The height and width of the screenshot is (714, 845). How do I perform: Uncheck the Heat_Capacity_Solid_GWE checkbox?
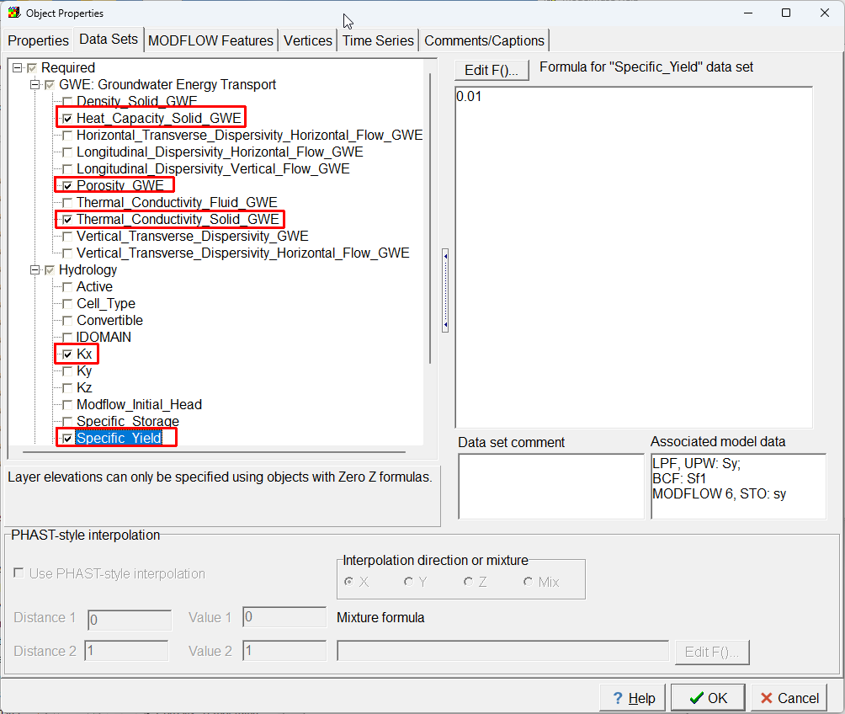coord(67,119)
